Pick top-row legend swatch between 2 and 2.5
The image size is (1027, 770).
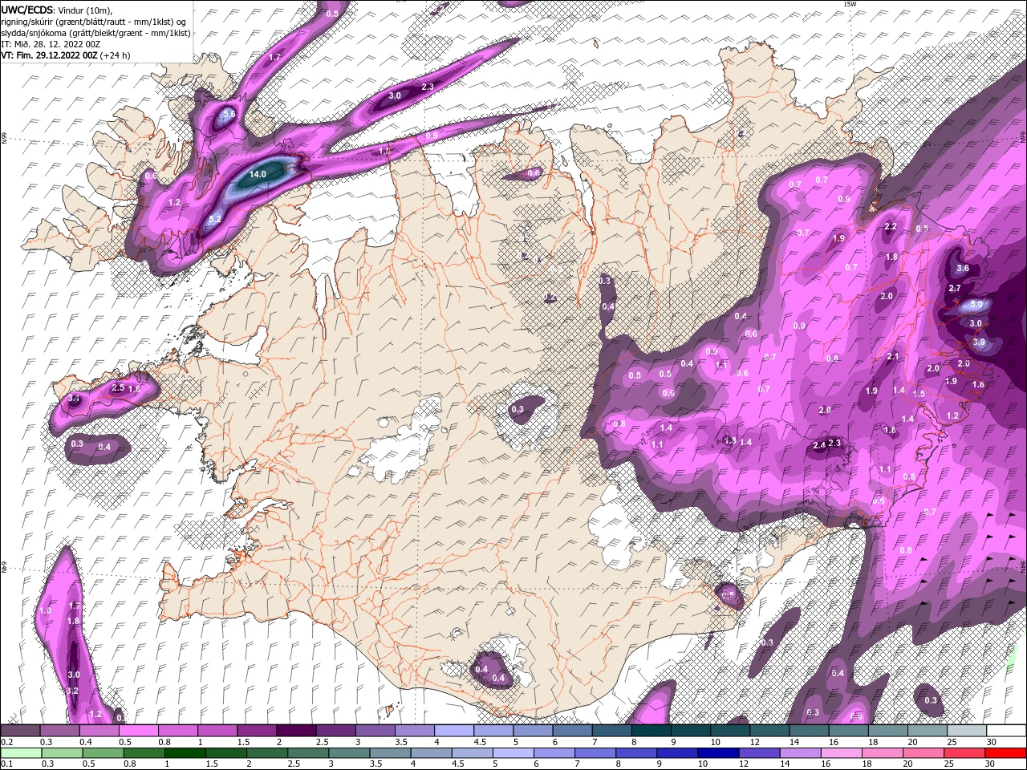pyautogui.click(x=296, y=731)
